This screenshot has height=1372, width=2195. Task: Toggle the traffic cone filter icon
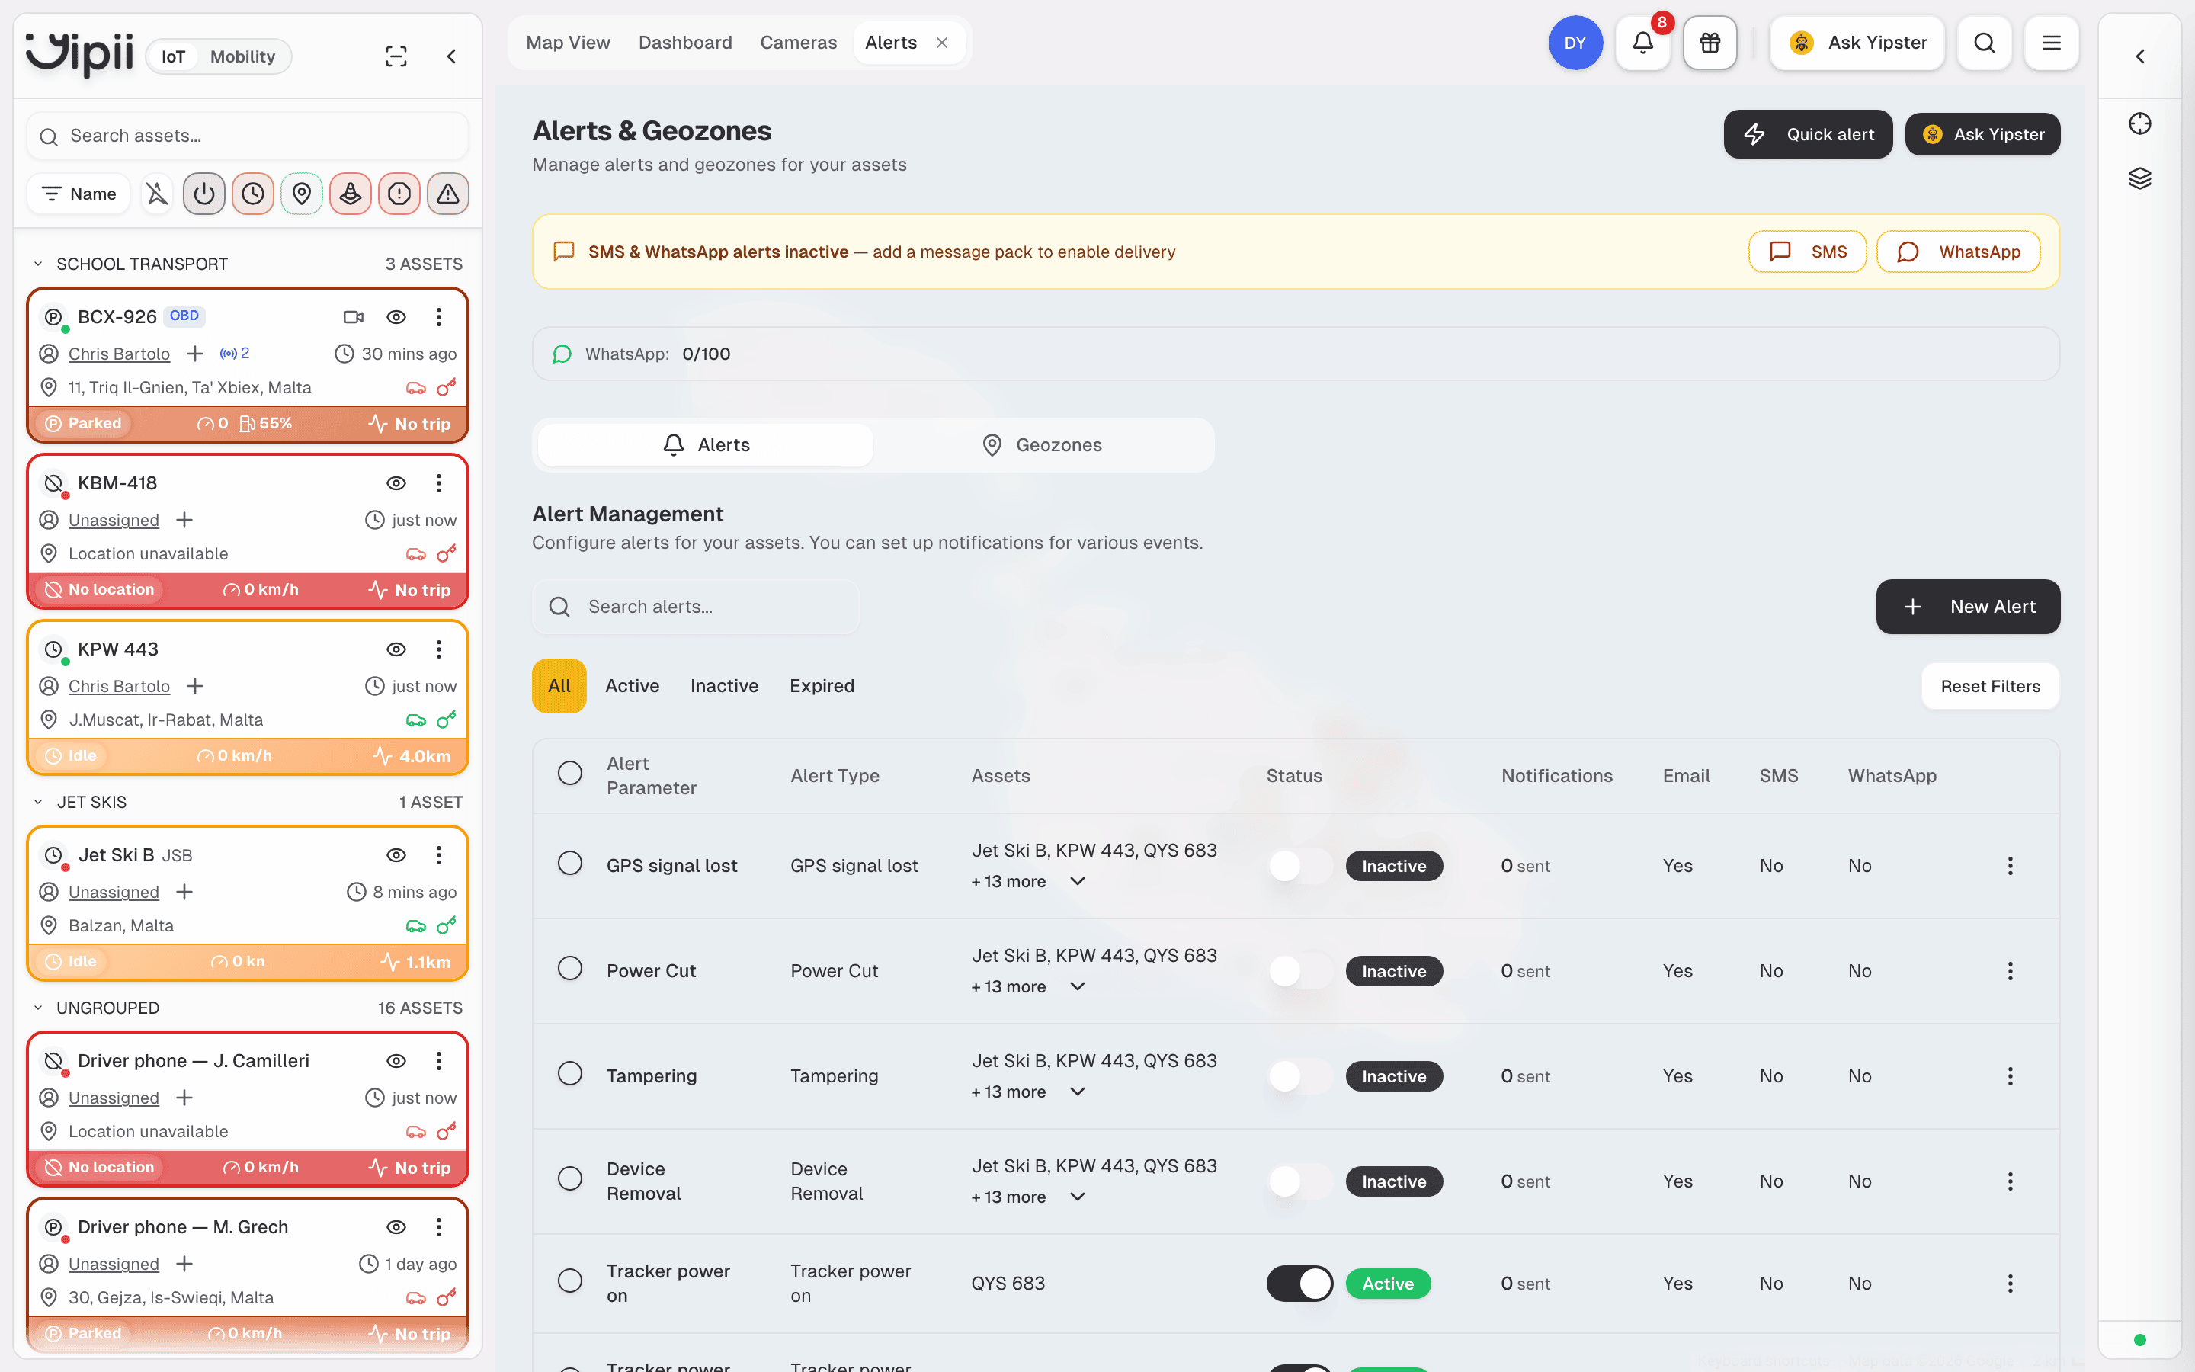click(351, 194)
